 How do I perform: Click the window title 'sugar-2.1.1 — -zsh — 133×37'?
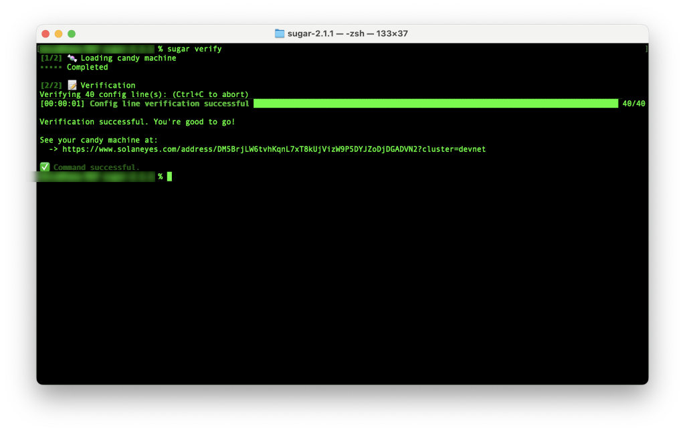point(348,33)
